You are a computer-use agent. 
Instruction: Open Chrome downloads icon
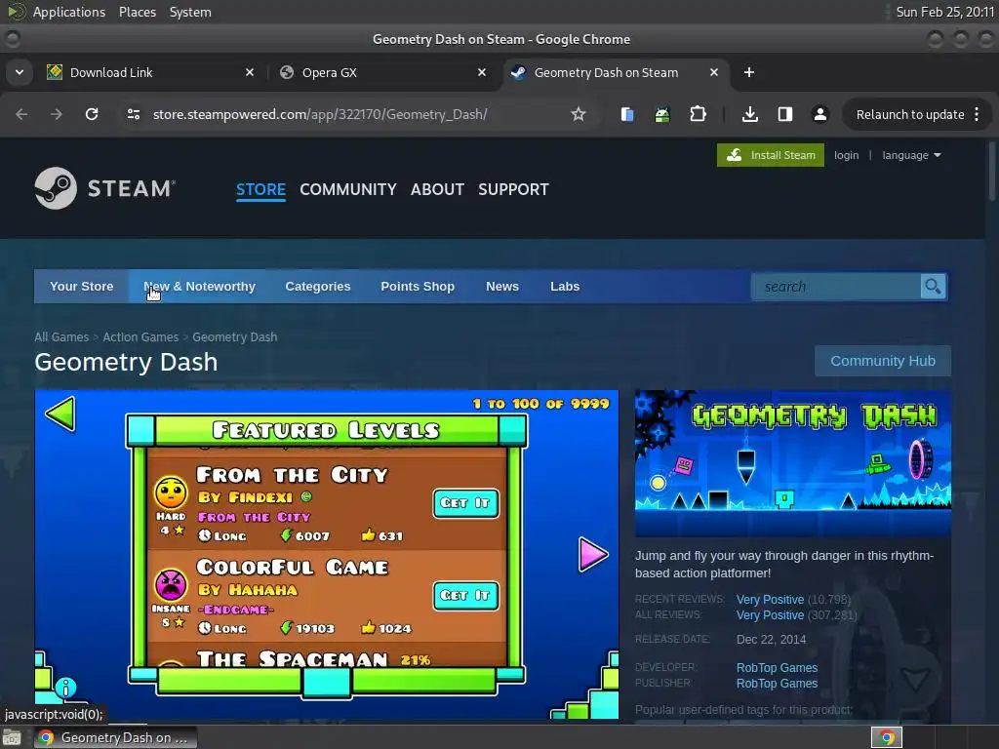pos(750,114)
